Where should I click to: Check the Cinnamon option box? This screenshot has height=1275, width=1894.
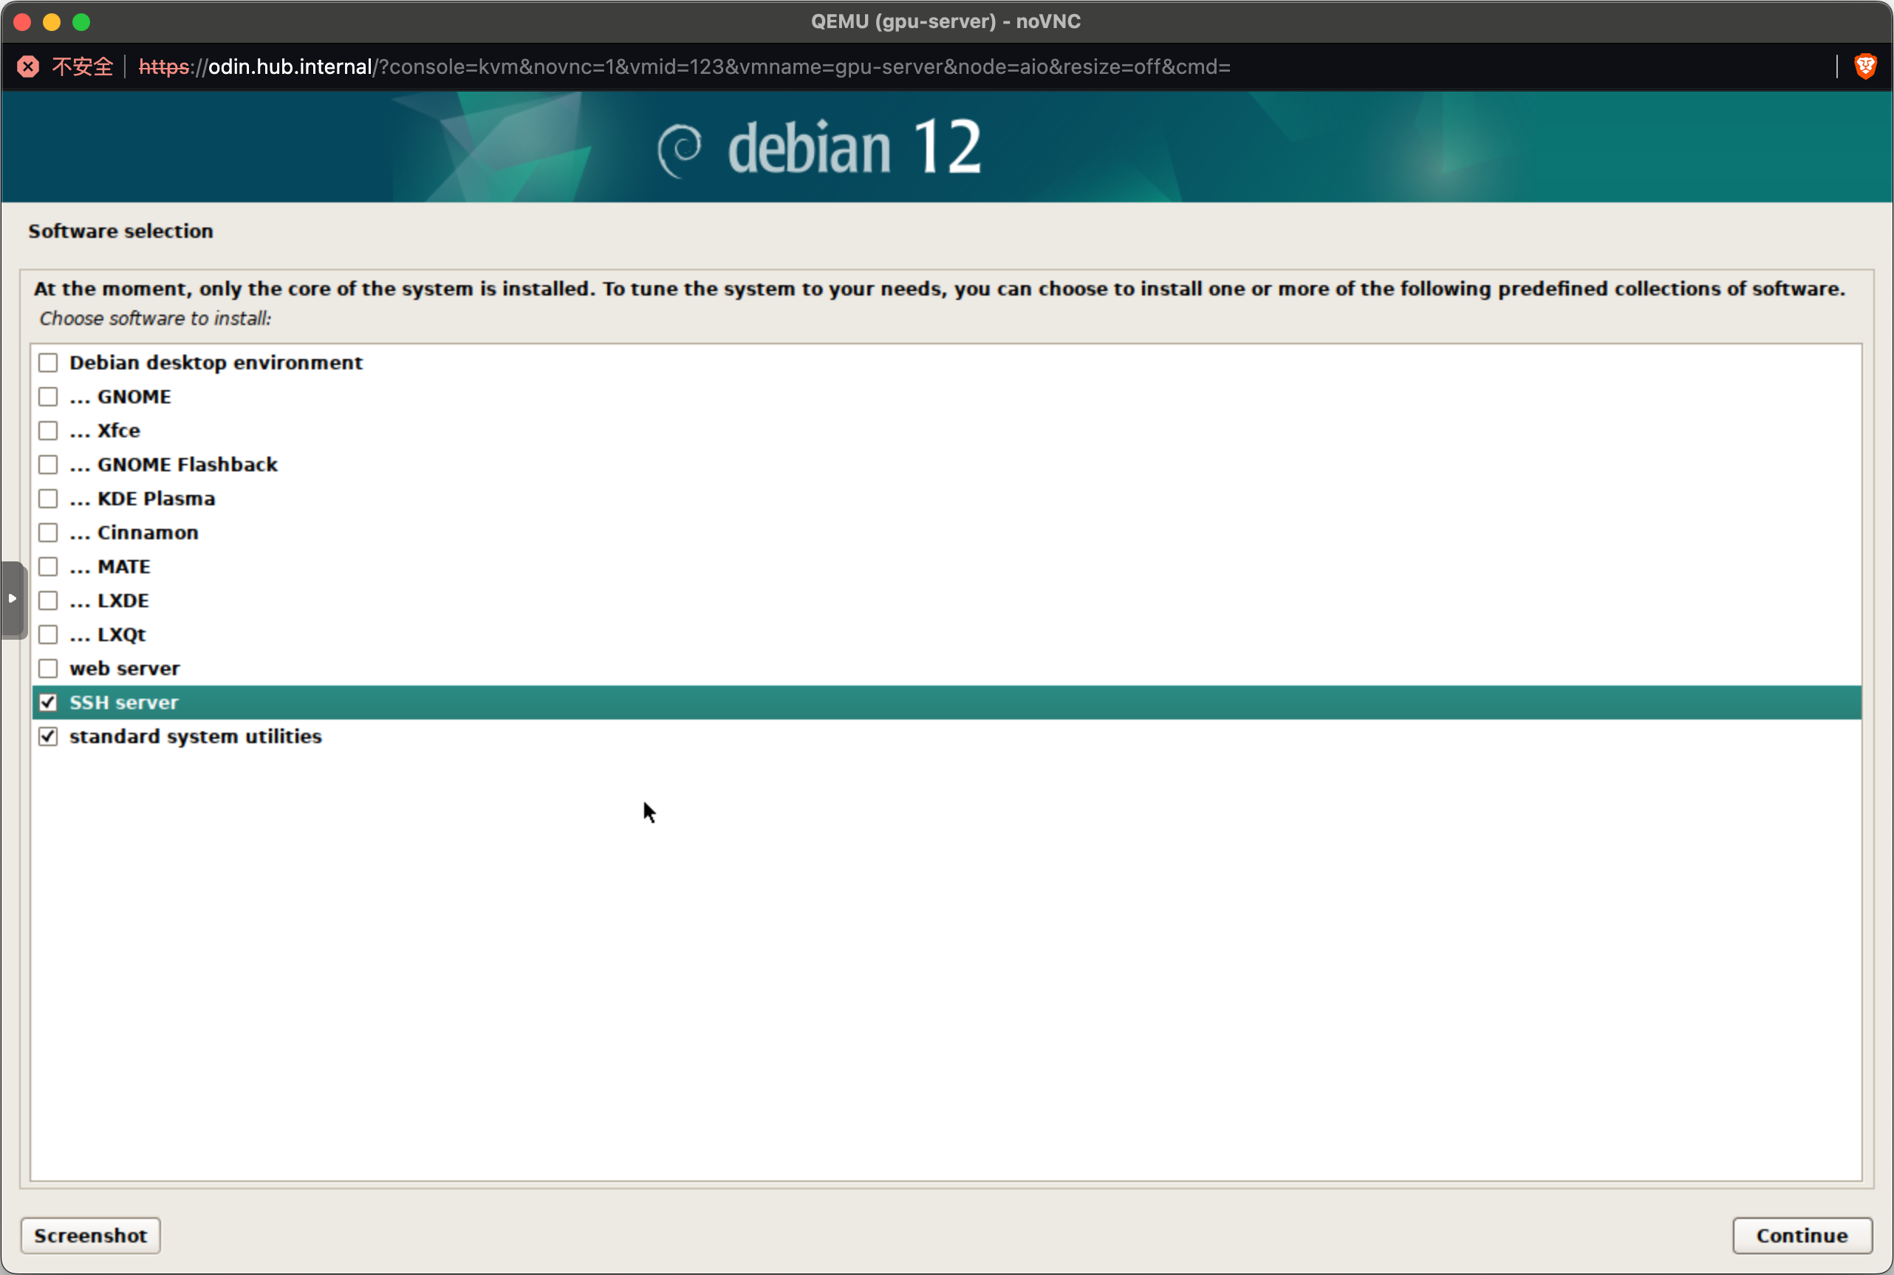tap(48, 533)
